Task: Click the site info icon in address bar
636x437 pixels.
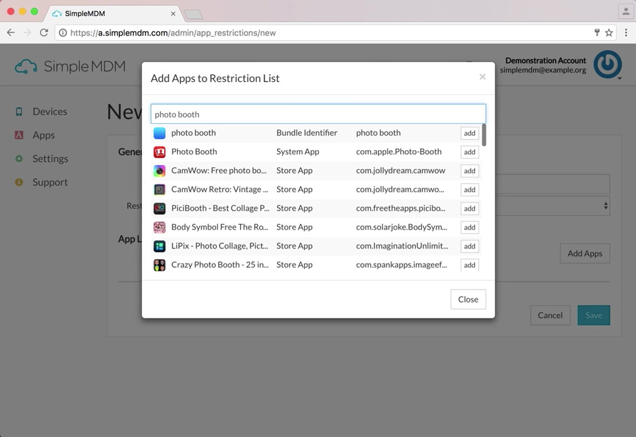Action: pos(63,33)
